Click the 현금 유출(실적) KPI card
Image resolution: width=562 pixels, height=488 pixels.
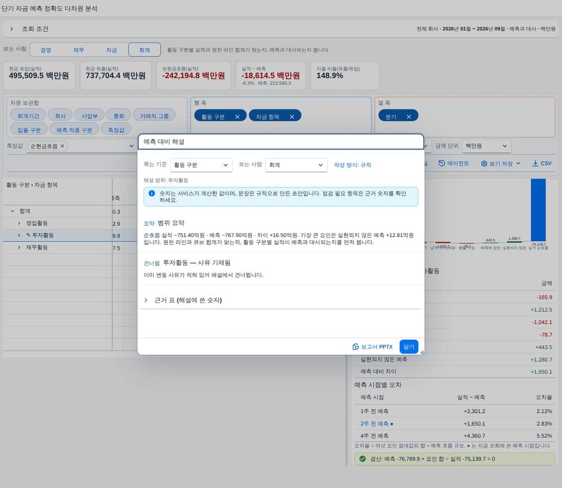click(116, 76)
